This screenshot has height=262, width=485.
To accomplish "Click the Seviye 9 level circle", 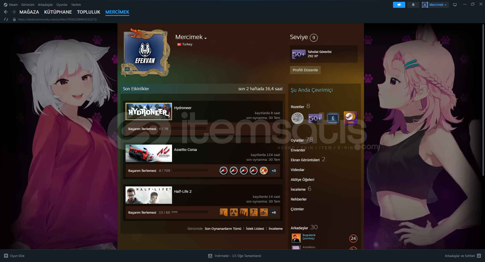I will click(314, 38).
